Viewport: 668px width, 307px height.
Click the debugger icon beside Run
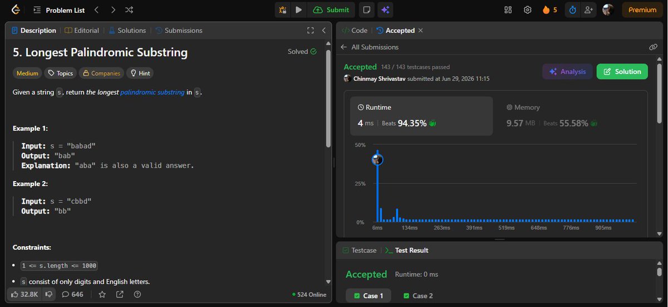283,9
